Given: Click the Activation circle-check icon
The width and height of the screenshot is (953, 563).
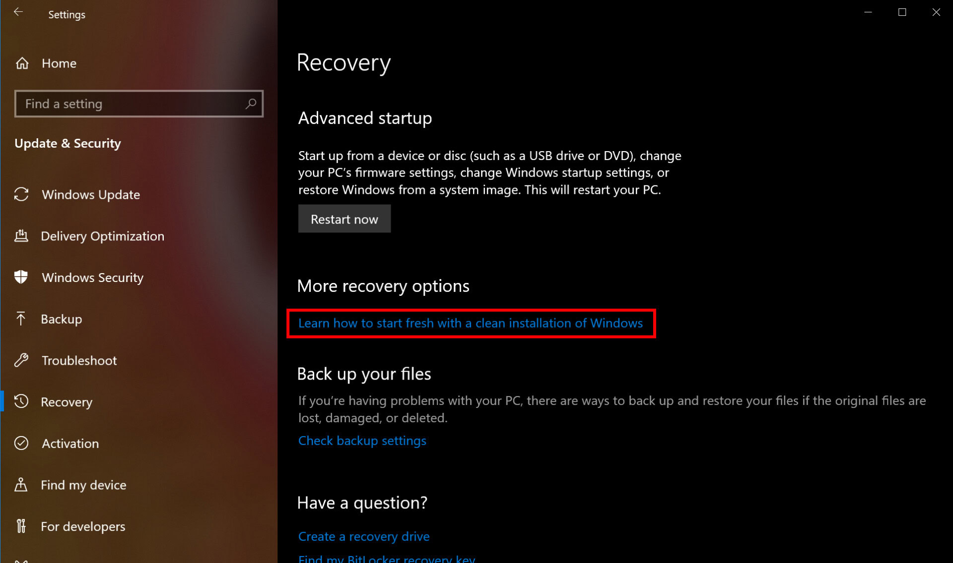Looking at the screenshot, I should [x=22, y=443].
